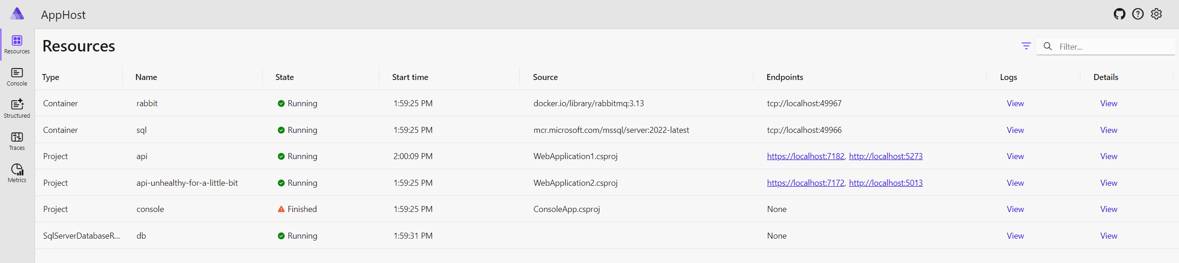Open the settings gear icon

1156,14
